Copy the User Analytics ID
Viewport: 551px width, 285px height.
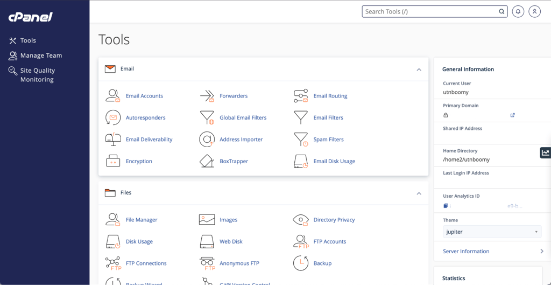446,205
